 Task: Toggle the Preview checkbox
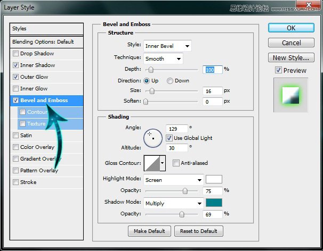point(278,70)
